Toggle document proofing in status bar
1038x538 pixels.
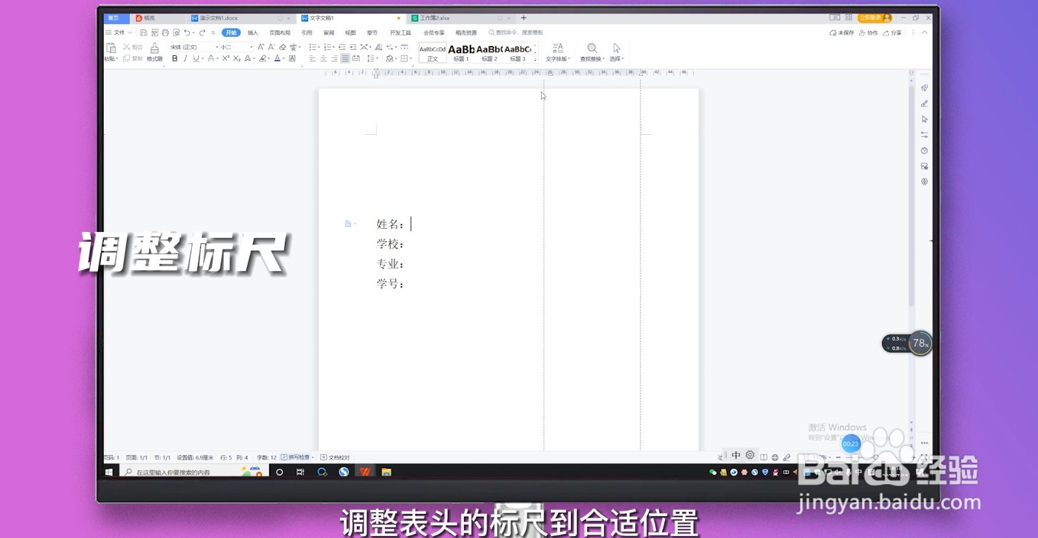click(335, 457)
